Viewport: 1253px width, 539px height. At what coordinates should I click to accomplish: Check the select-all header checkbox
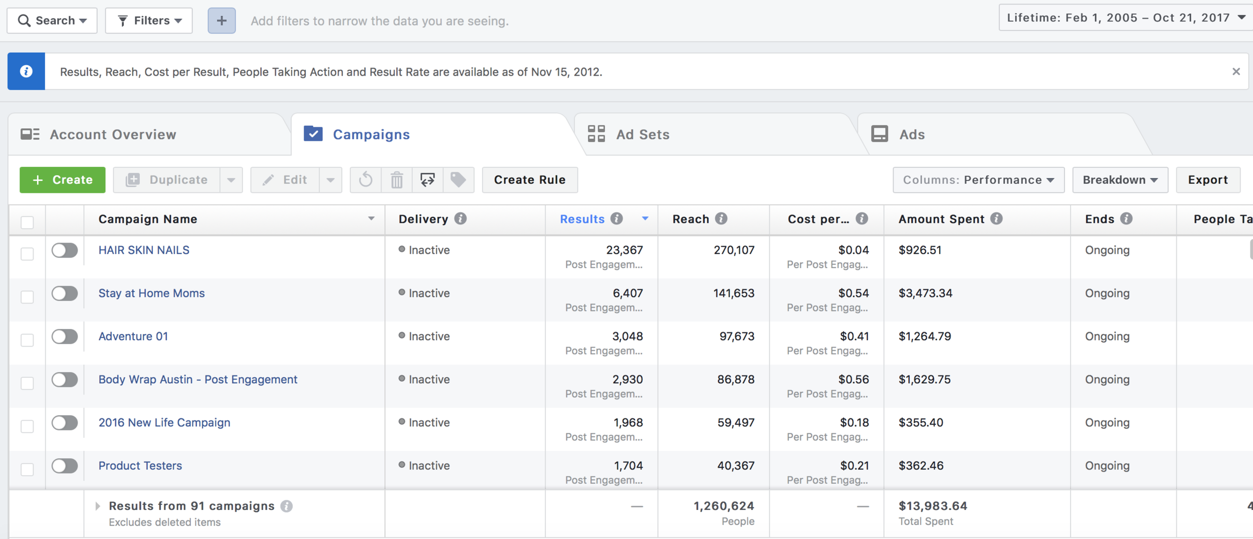(27, 222)
